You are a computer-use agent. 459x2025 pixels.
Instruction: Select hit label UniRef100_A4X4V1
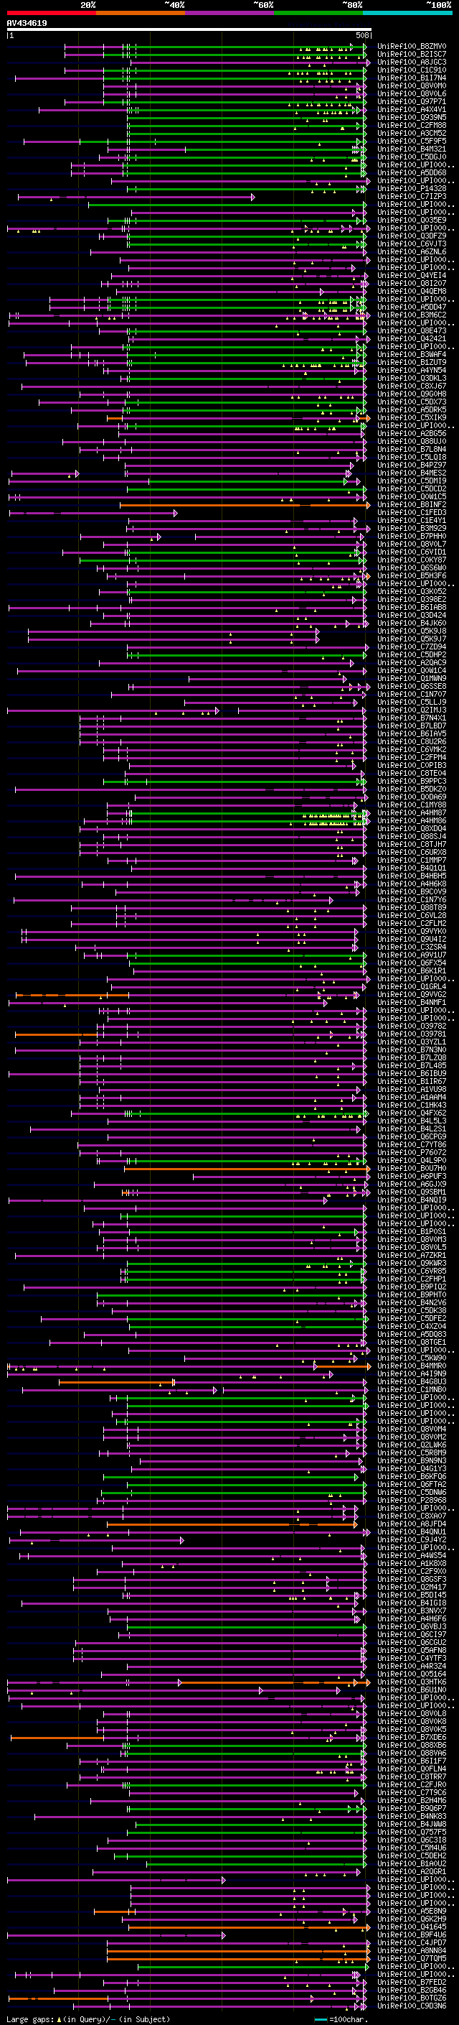pyautogui.click(x=411, y=109)
